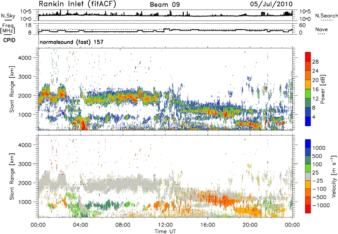Click the title 'Rankin Inlet (fitACF)'
The image size is (338, 234).
click(x=77, y=4)
